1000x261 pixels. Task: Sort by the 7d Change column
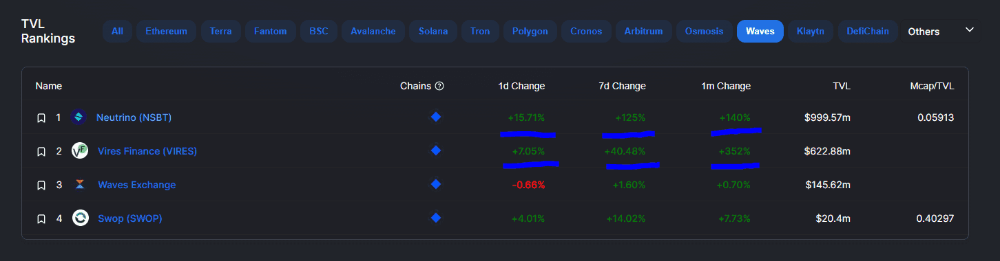[x=623, y=86]
